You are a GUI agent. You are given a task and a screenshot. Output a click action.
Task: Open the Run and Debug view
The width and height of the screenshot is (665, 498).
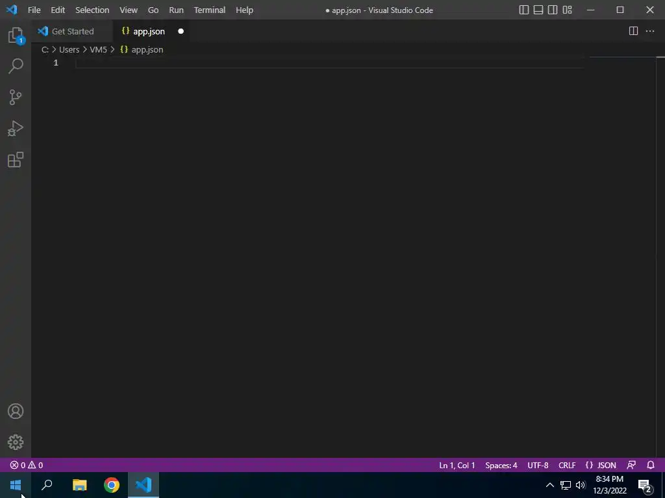pos(16,128)
